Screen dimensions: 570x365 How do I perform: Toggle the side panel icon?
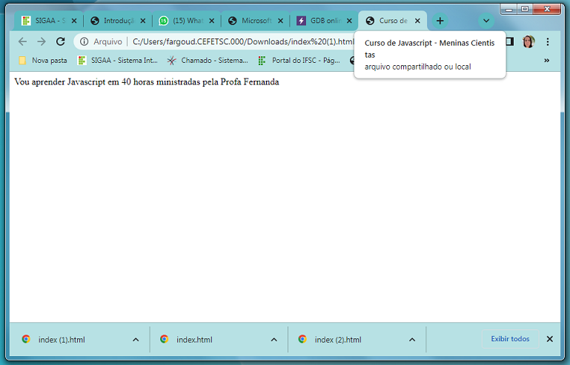pyautogui.click(x=510, y=41)
